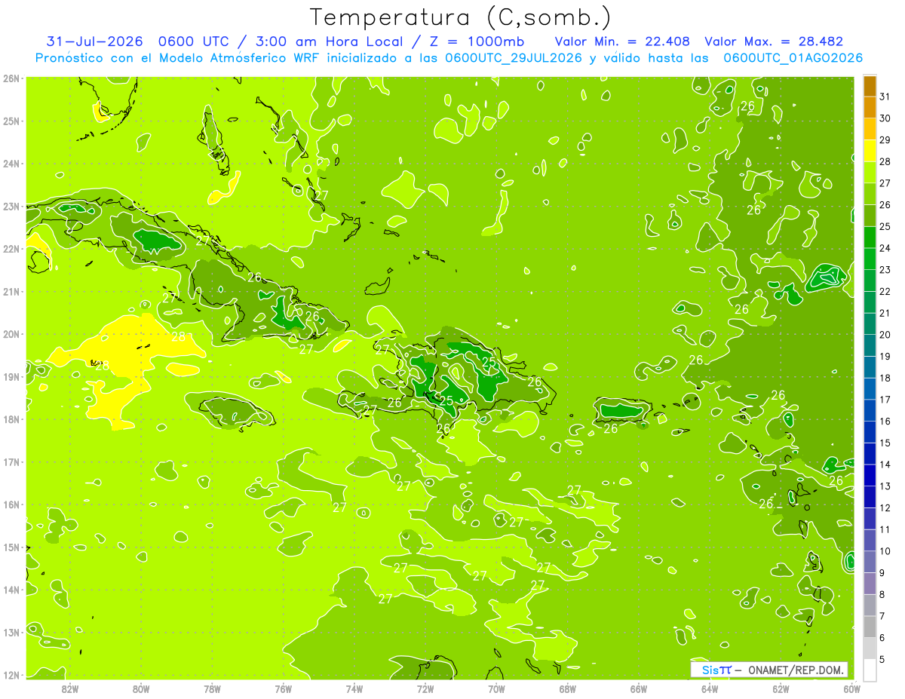Click the '12N' latitude label

[11, 675]
